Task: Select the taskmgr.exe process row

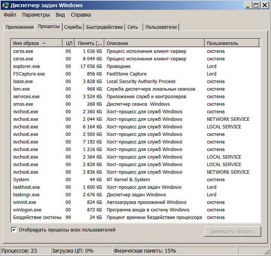Action: (x=136, y=195)
